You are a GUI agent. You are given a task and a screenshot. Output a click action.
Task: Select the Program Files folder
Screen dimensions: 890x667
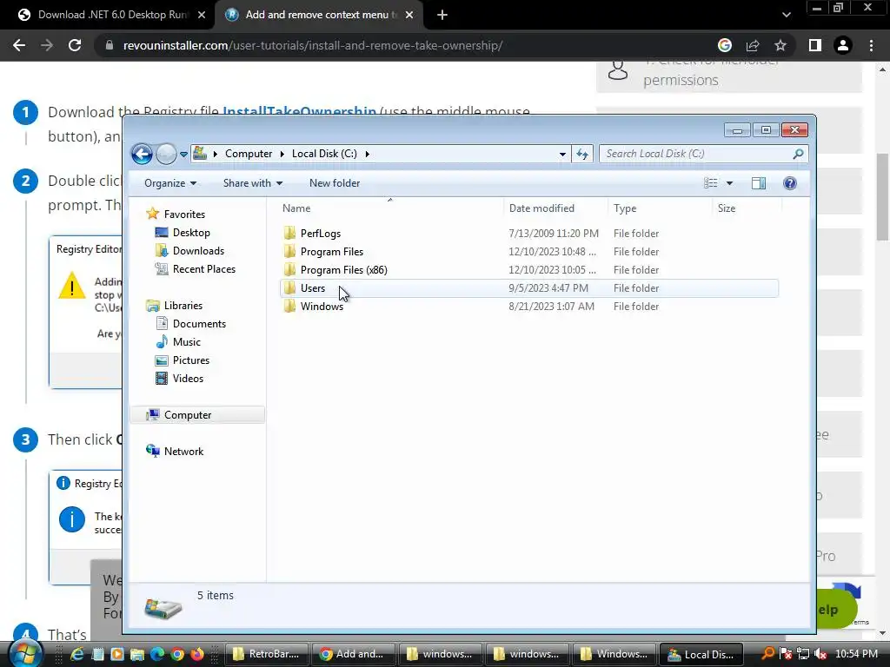(529, 251)
